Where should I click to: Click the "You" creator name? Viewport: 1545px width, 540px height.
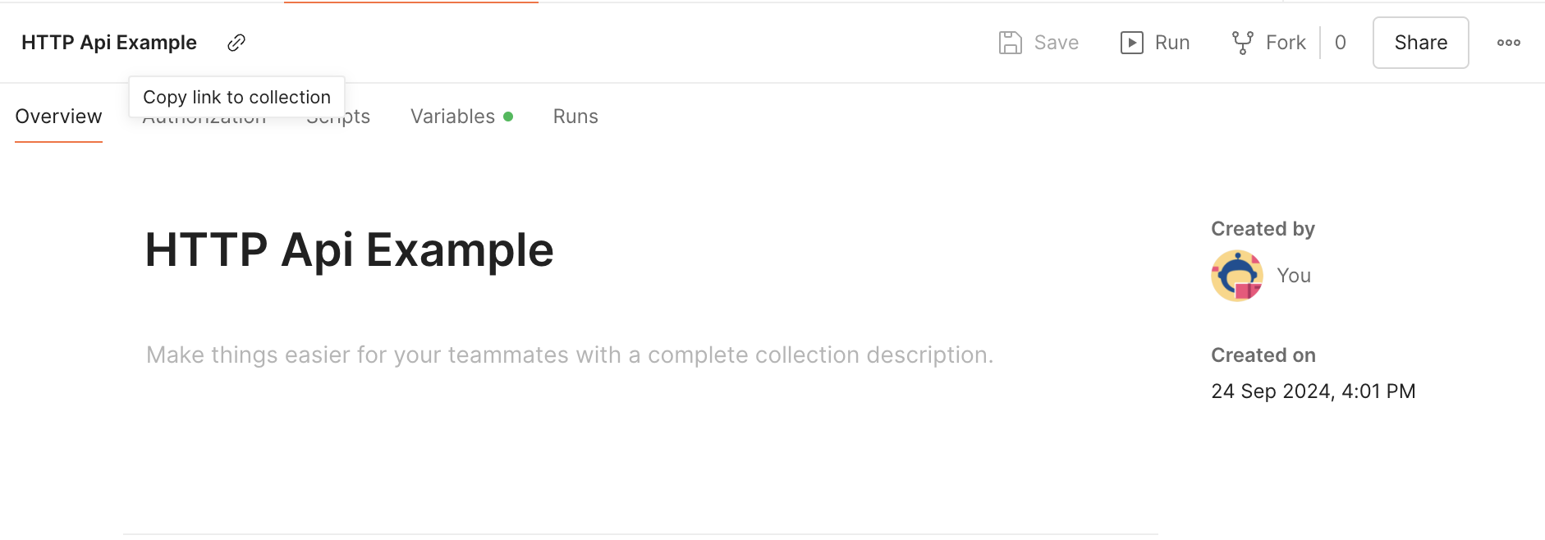point(1294,276)
